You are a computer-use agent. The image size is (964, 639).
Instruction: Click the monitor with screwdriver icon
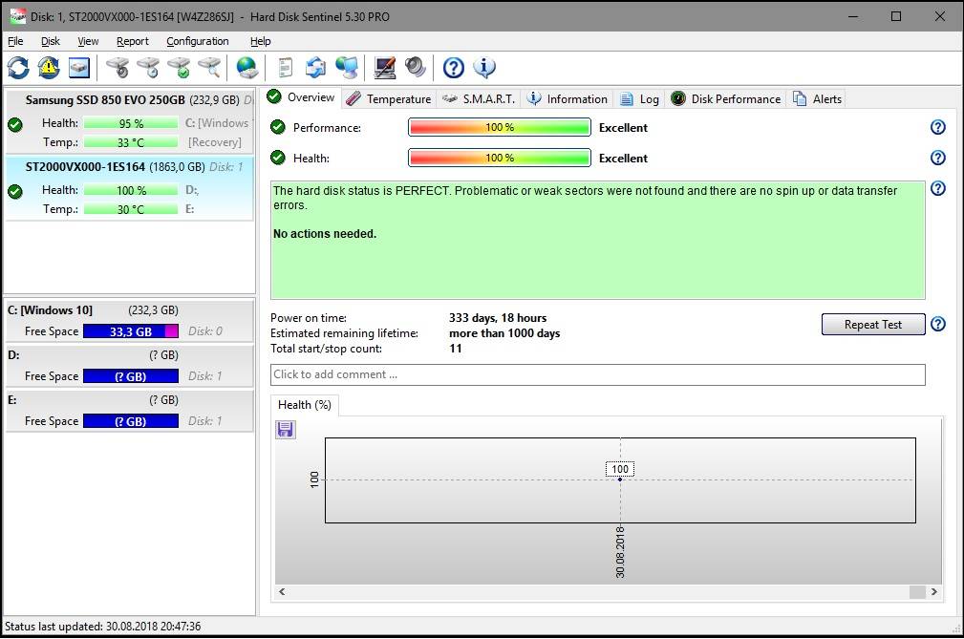pyautogui.click(x=385, y=68)
